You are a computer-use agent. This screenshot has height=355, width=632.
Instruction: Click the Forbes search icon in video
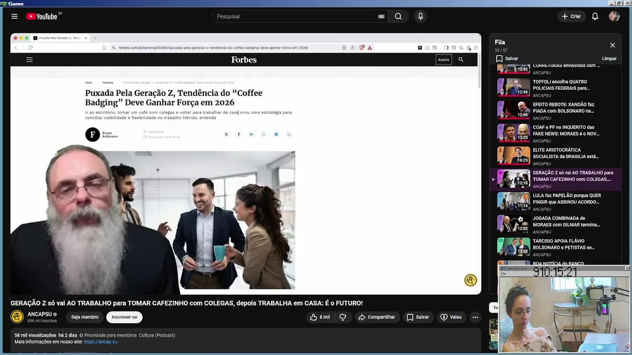coord(461,60)
